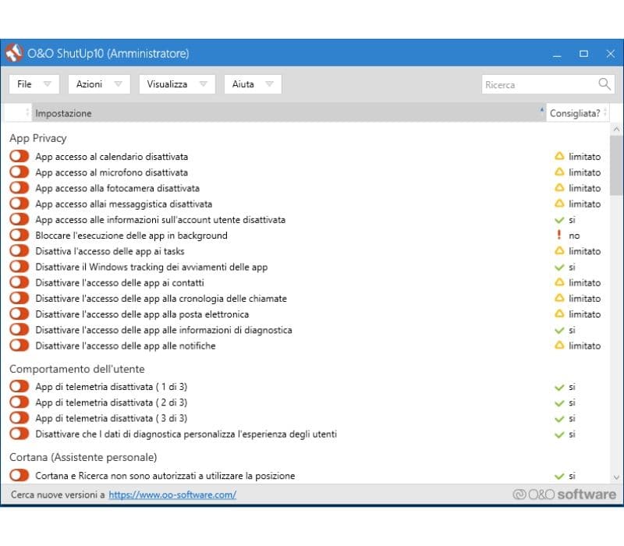Open the oo-software.com link

coord(172,495)
